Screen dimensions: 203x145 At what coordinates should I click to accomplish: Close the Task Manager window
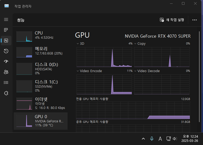pyautogui.click(x=195, y=3)
